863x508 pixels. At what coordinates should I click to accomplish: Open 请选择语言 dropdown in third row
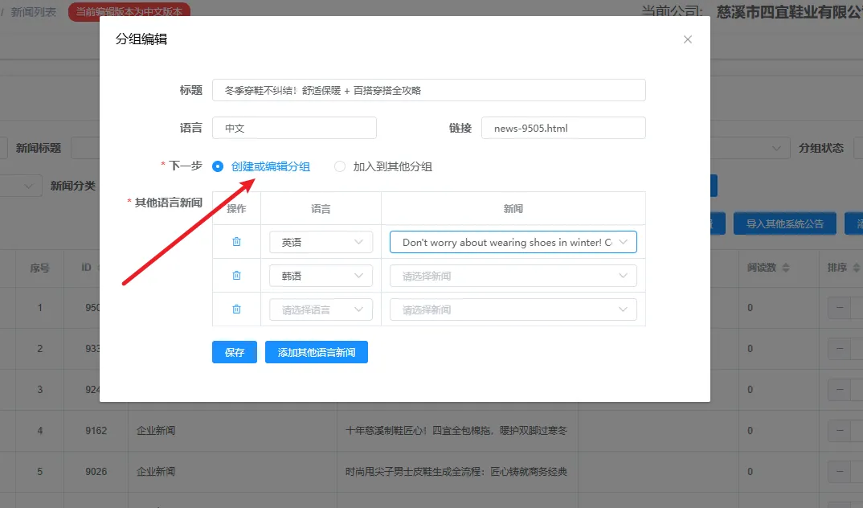[321, 309]
